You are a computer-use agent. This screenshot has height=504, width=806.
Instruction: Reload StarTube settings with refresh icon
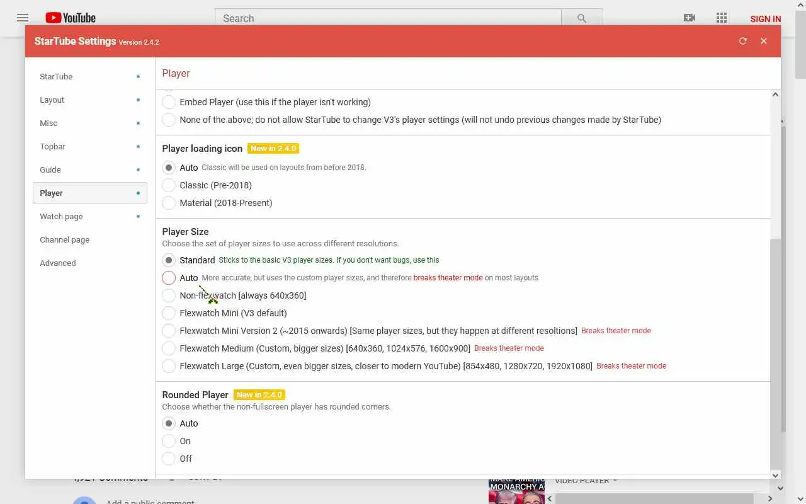743,41
